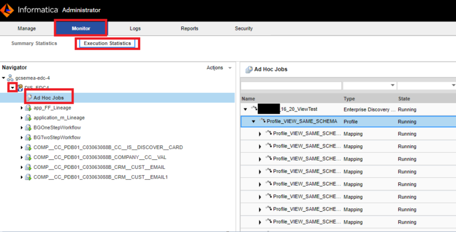The width and height of the screenshot is (456, 232).
Task: Click the Ad Hoc Jobs icon in Navigator
Action: [29, 97]
